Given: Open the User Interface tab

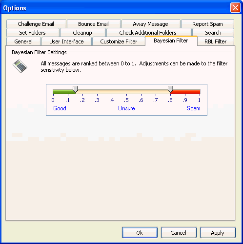Looking at the screenshot, I should pyautogui.click(x=66, y=41).
